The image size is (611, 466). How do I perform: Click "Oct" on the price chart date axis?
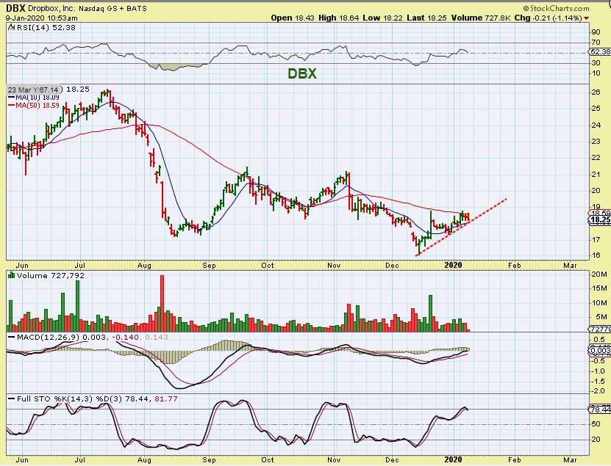[268, 265]
